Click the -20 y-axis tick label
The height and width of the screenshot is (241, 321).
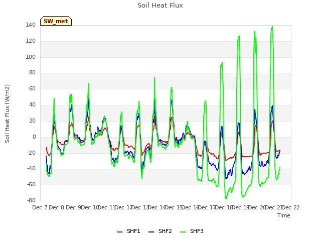(31, 153)
